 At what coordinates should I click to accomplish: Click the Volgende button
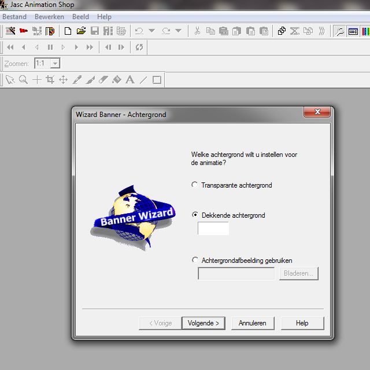[x=203, y=323]
